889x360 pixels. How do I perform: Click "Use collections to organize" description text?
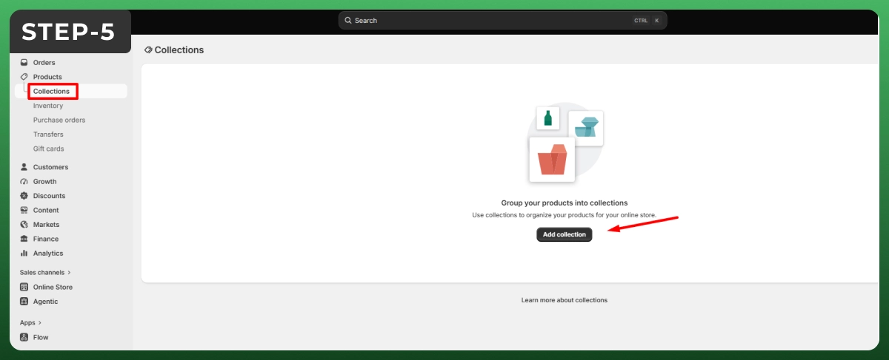click(x=565, y=215)
